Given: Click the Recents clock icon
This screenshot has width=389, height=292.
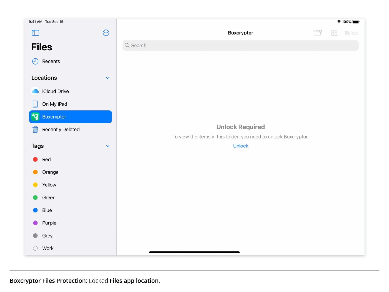Looking at the screenshot, I should 35,61.
